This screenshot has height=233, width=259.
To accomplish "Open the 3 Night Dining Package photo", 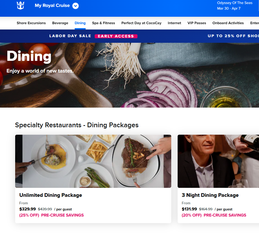I will point(218,161).
